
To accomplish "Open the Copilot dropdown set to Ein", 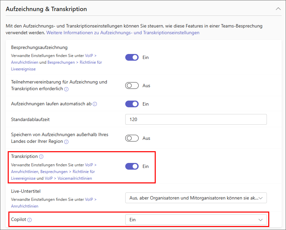I will tap(196, 220).
